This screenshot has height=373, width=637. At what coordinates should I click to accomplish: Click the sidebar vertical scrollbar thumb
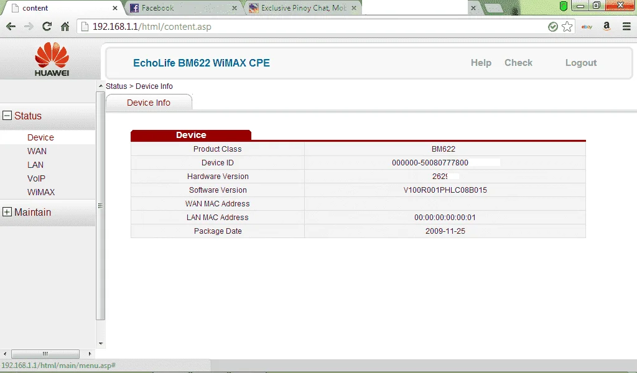point(100,206)
